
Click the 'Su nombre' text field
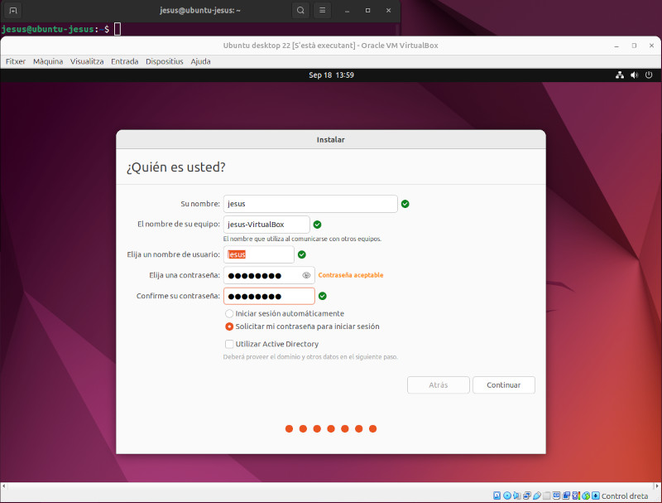tap(310, 204)
